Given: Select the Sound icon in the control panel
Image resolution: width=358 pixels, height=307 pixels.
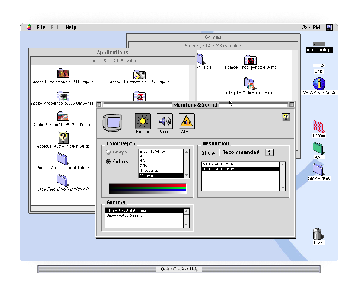Looking at the screenshot, I should [x=164, y=121].
